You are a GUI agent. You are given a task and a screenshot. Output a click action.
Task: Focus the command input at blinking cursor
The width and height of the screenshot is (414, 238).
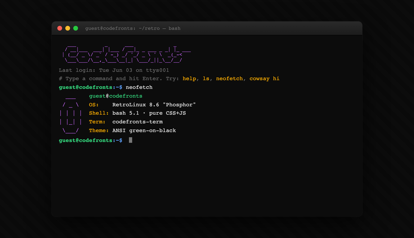130,140
